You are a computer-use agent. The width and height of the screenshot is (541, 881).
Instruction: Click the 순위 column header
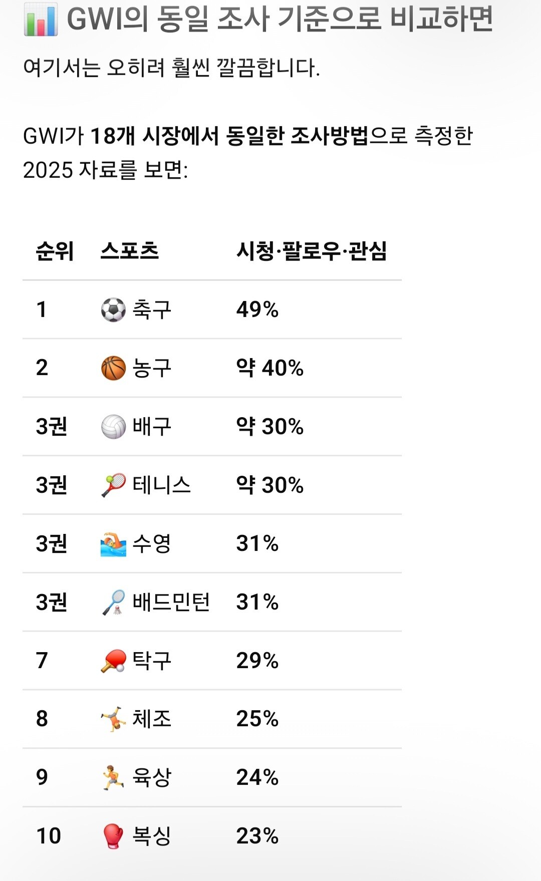pos(55,251)
